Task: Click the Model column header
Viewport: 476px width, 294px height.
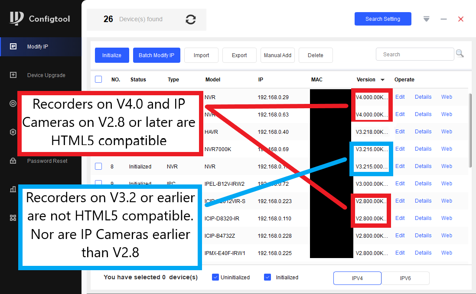Action: click(x=213, y=79)
